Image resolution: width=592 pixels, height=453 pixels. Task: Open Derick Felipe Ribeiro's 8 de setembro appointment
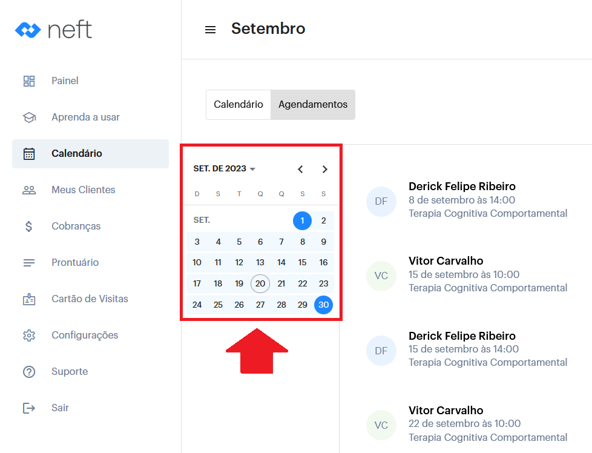click(462, 200)
